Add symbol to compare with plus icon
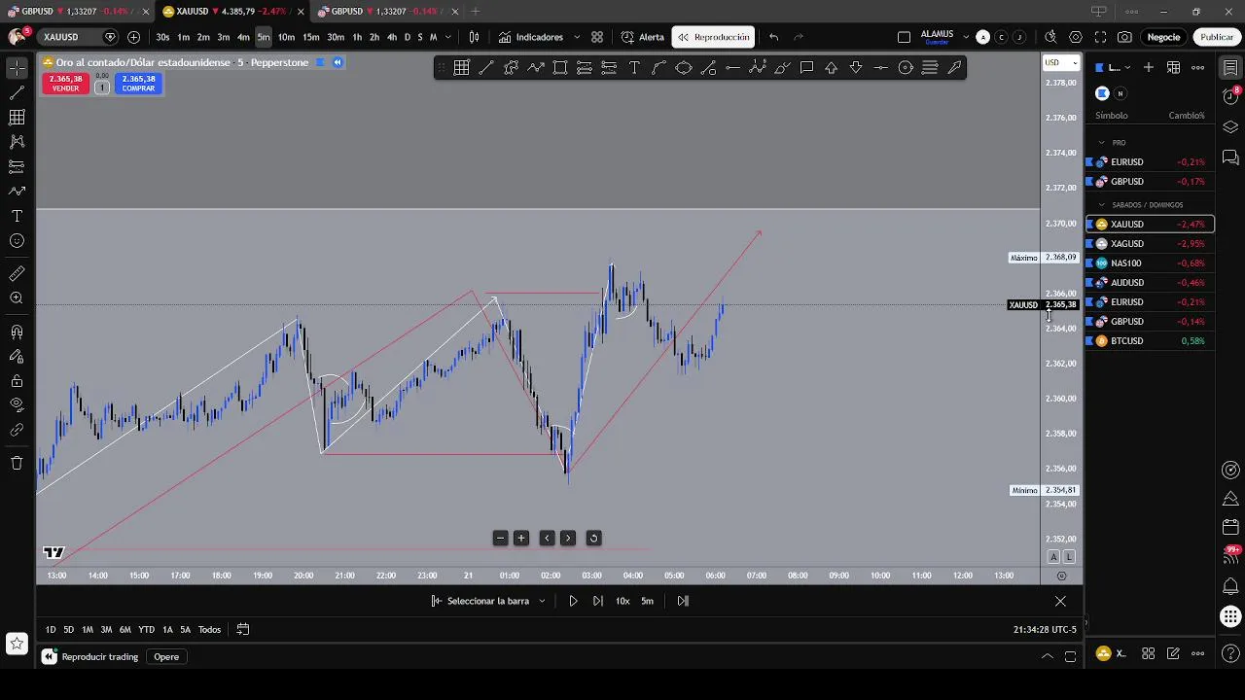1245x700 pixels. click(x=133, y=37)
